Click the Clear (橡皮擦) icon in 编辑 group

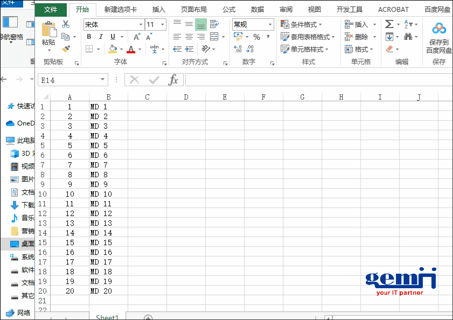[x=389, y=49]
